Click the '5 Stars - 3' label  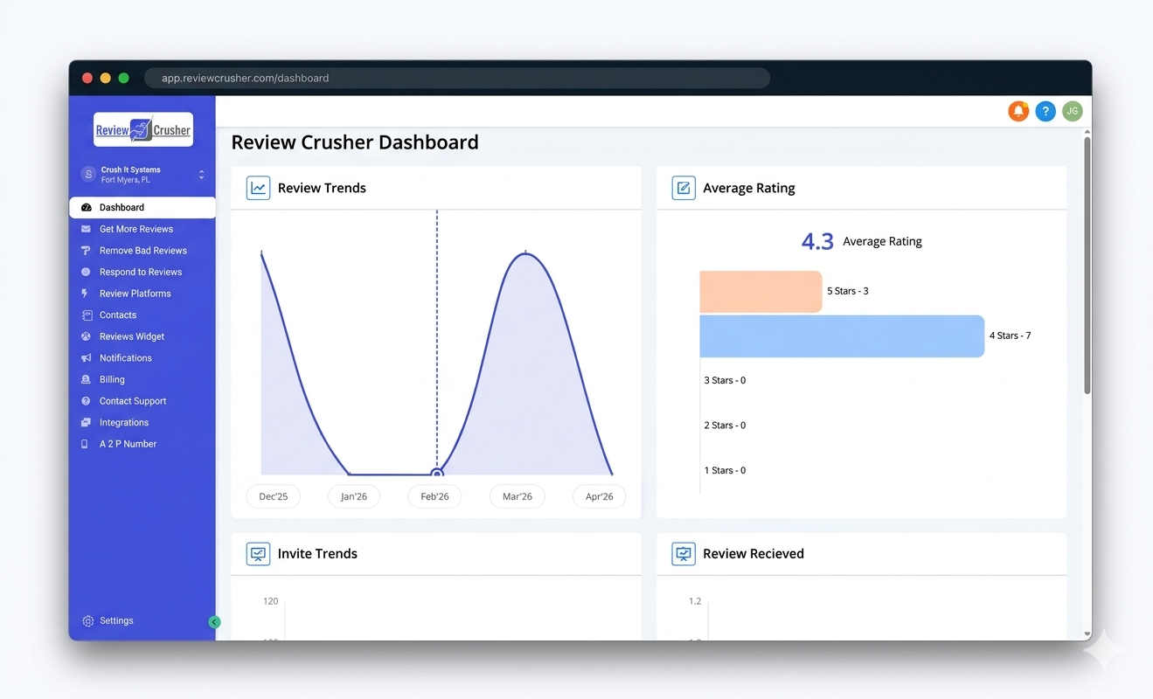(848, 291)
